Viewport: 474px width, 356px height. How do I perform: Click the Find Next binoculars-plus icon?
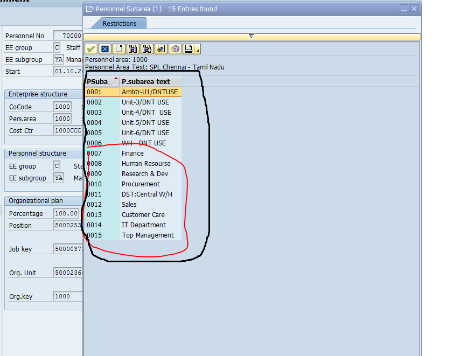tap(147, 49)
